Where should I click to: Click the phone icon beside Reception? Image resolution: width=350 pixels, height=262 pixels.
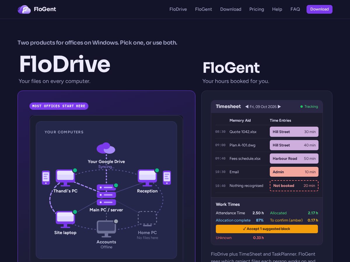(167, 178)
